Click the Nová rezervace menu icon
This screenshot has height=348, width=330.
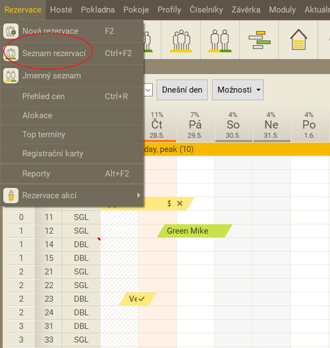click(11, 31)
